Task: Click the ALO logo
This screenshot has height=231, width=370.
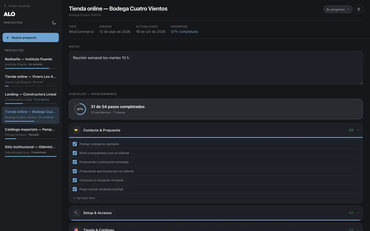Action: [10, 14]
